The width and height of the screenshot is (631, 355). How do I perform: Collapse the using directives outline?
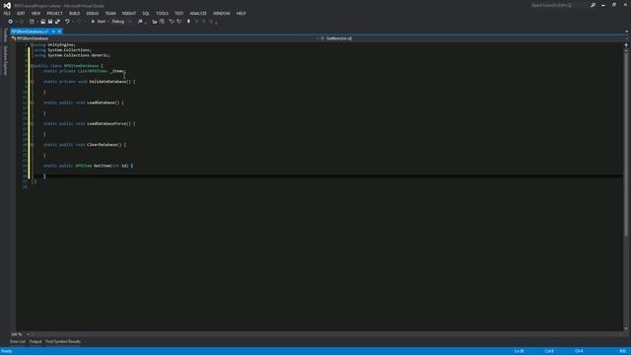click(x=32, y=44)
